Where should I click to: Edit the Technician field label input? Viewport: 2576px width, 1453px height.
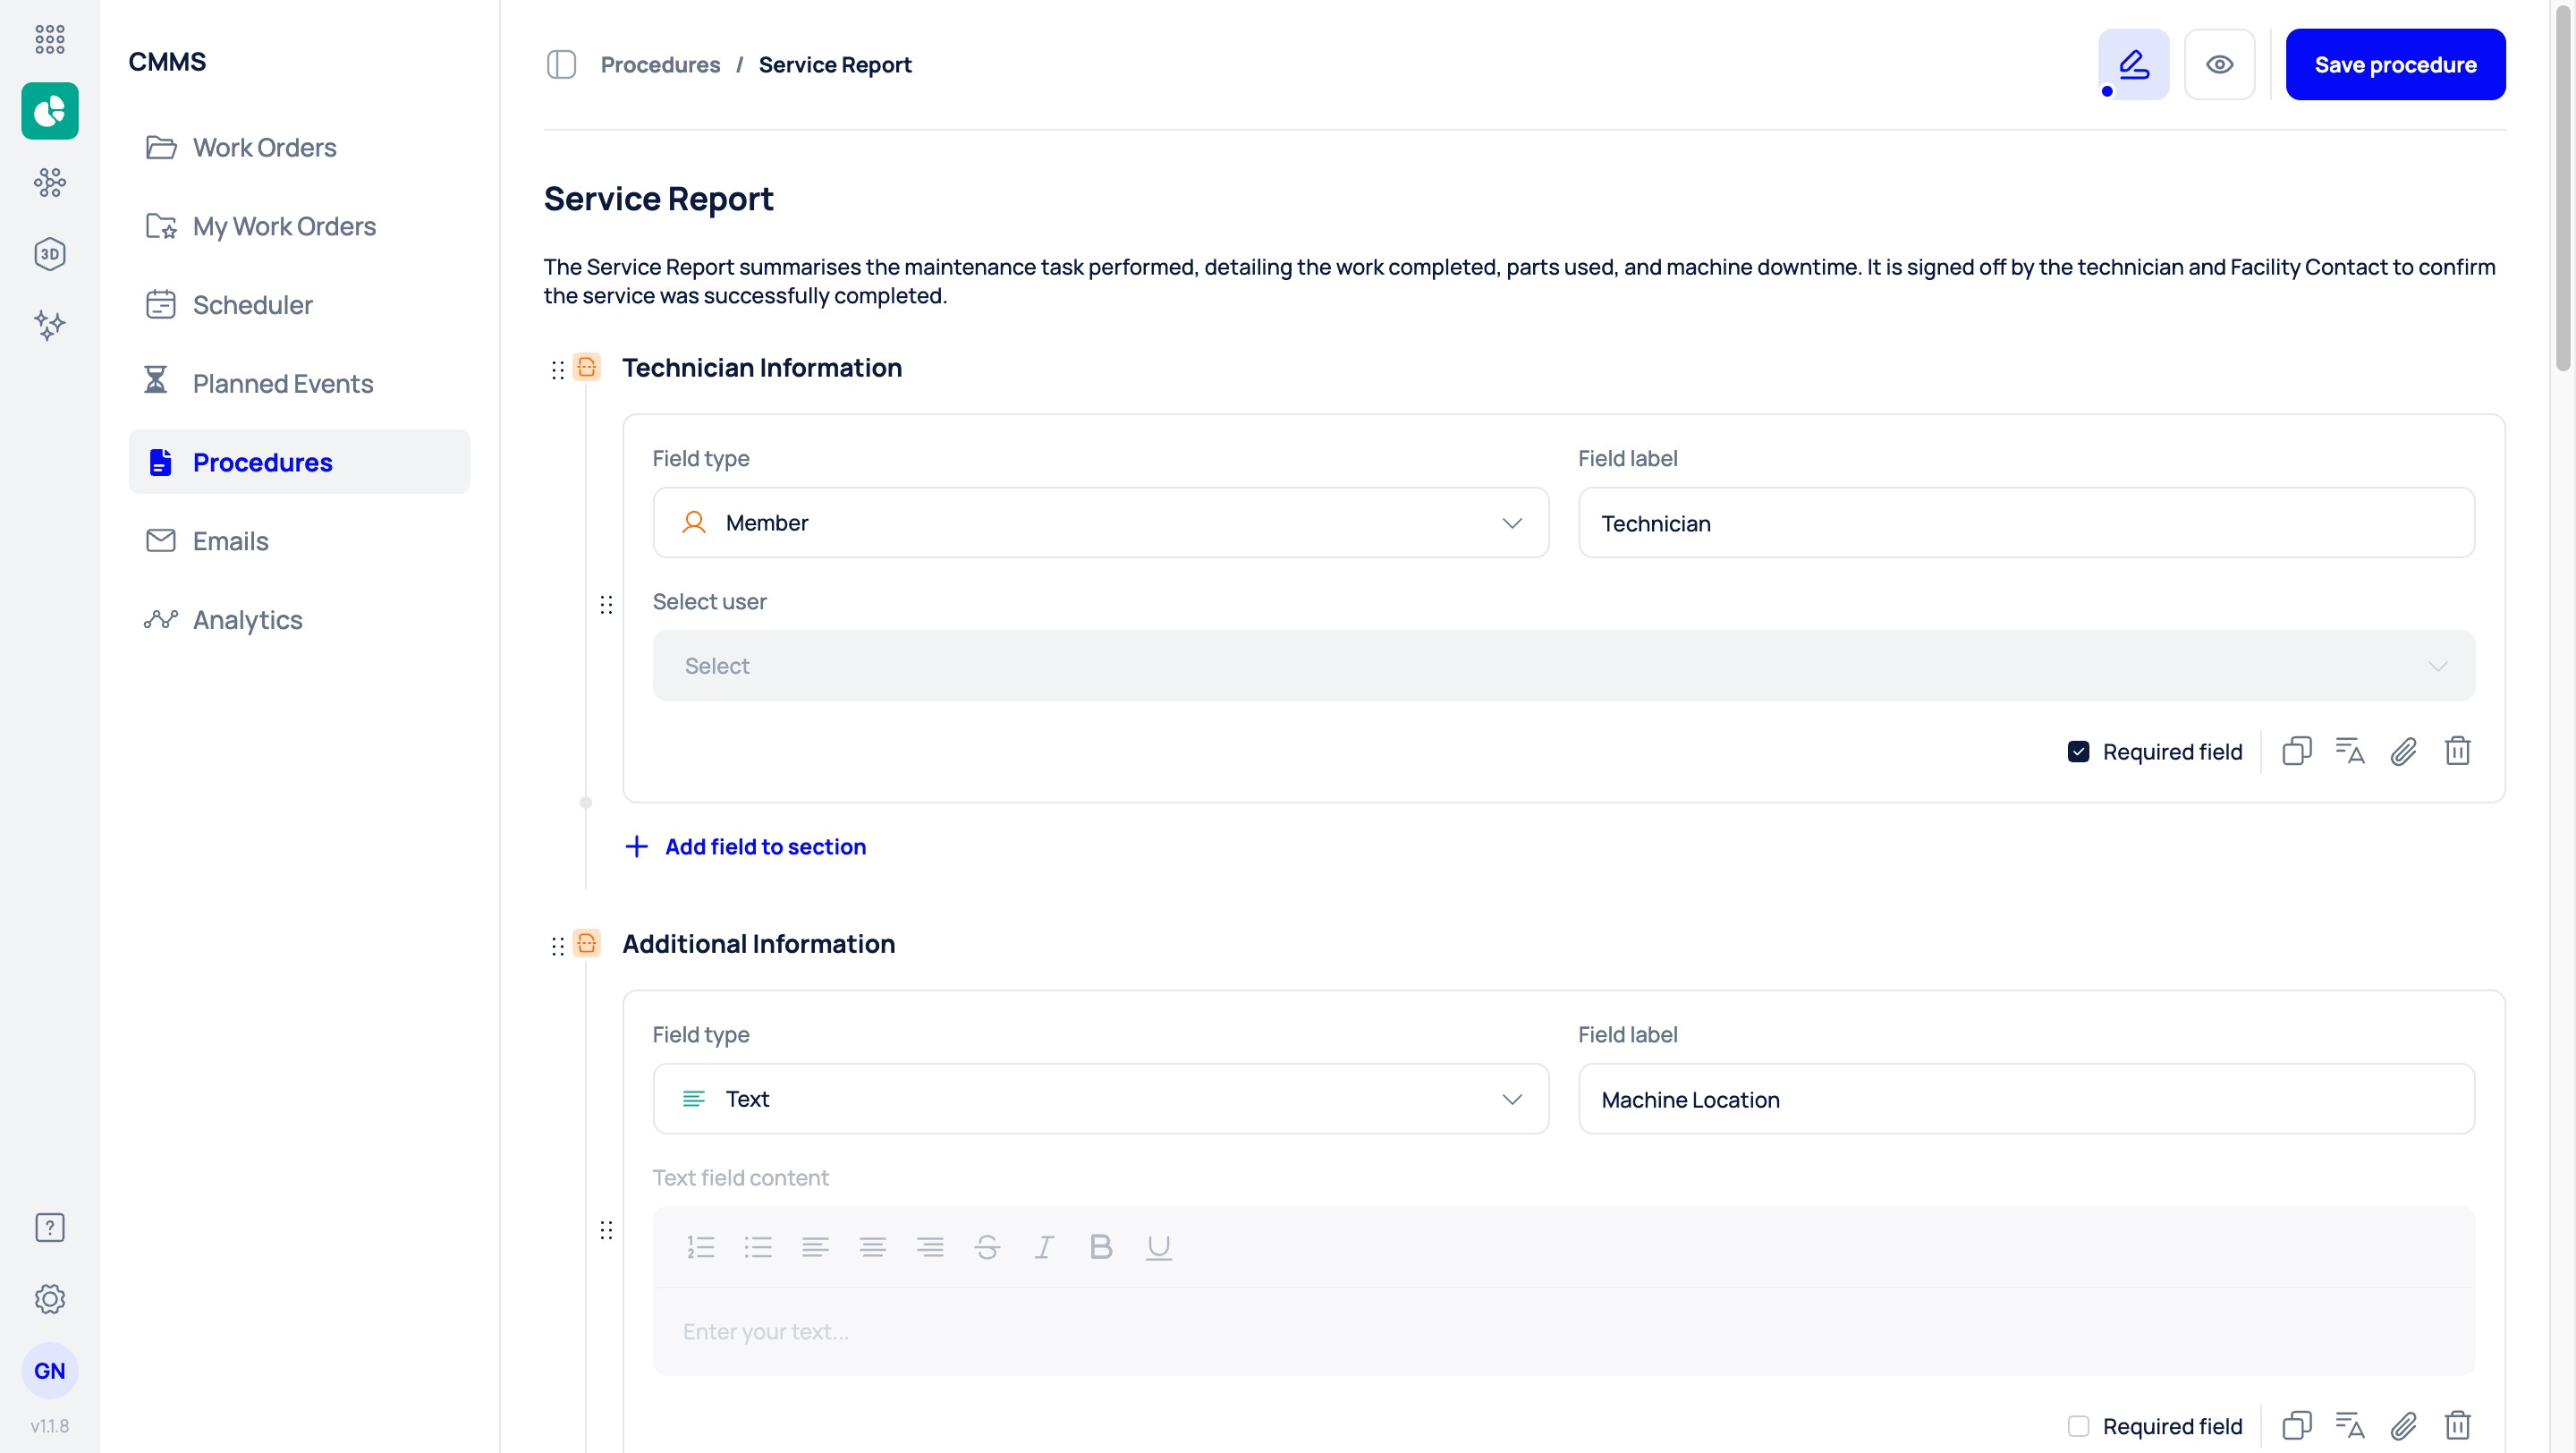click(2026, 523)
